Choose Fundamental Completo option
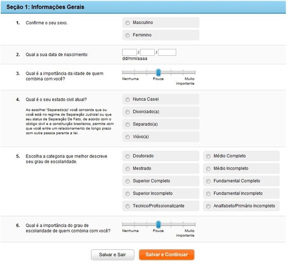This screenshot has width=289, height=264. (208, 181)
